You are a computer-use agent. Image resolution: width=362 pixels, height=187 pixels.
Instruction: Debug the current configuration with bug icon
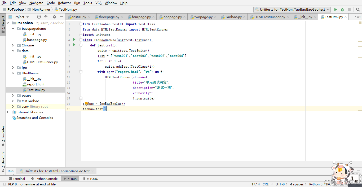click(342, 10)
